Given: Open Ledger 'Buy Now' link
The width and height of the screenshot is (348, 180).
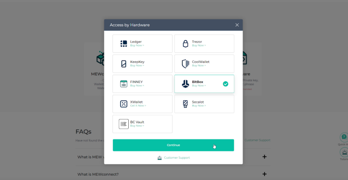Looking at the screenshot, I should click(137, 45).
